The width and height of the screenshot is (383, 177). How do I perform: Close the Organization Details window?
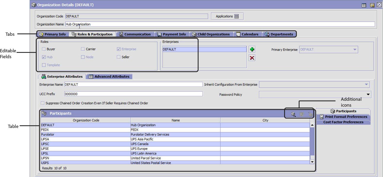pos(379,5)
